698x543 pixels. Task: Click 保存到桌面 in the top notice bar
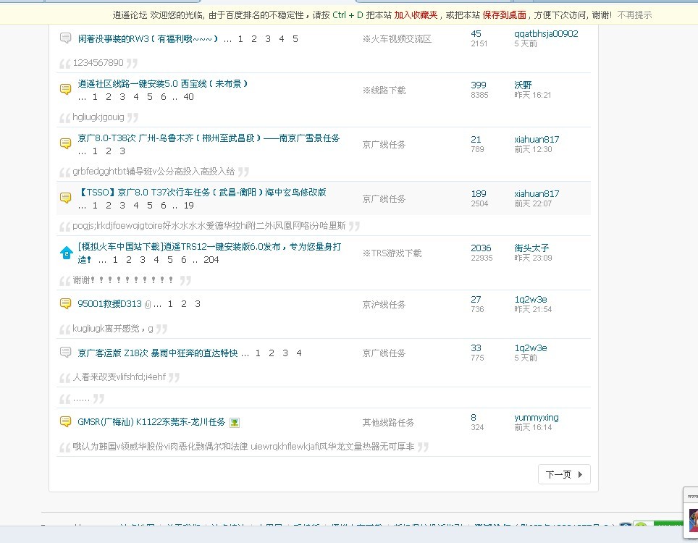point(504,14)
